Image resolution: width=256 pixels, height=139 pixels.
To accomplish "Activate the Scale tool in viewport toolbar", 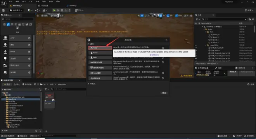I will 149,15.
